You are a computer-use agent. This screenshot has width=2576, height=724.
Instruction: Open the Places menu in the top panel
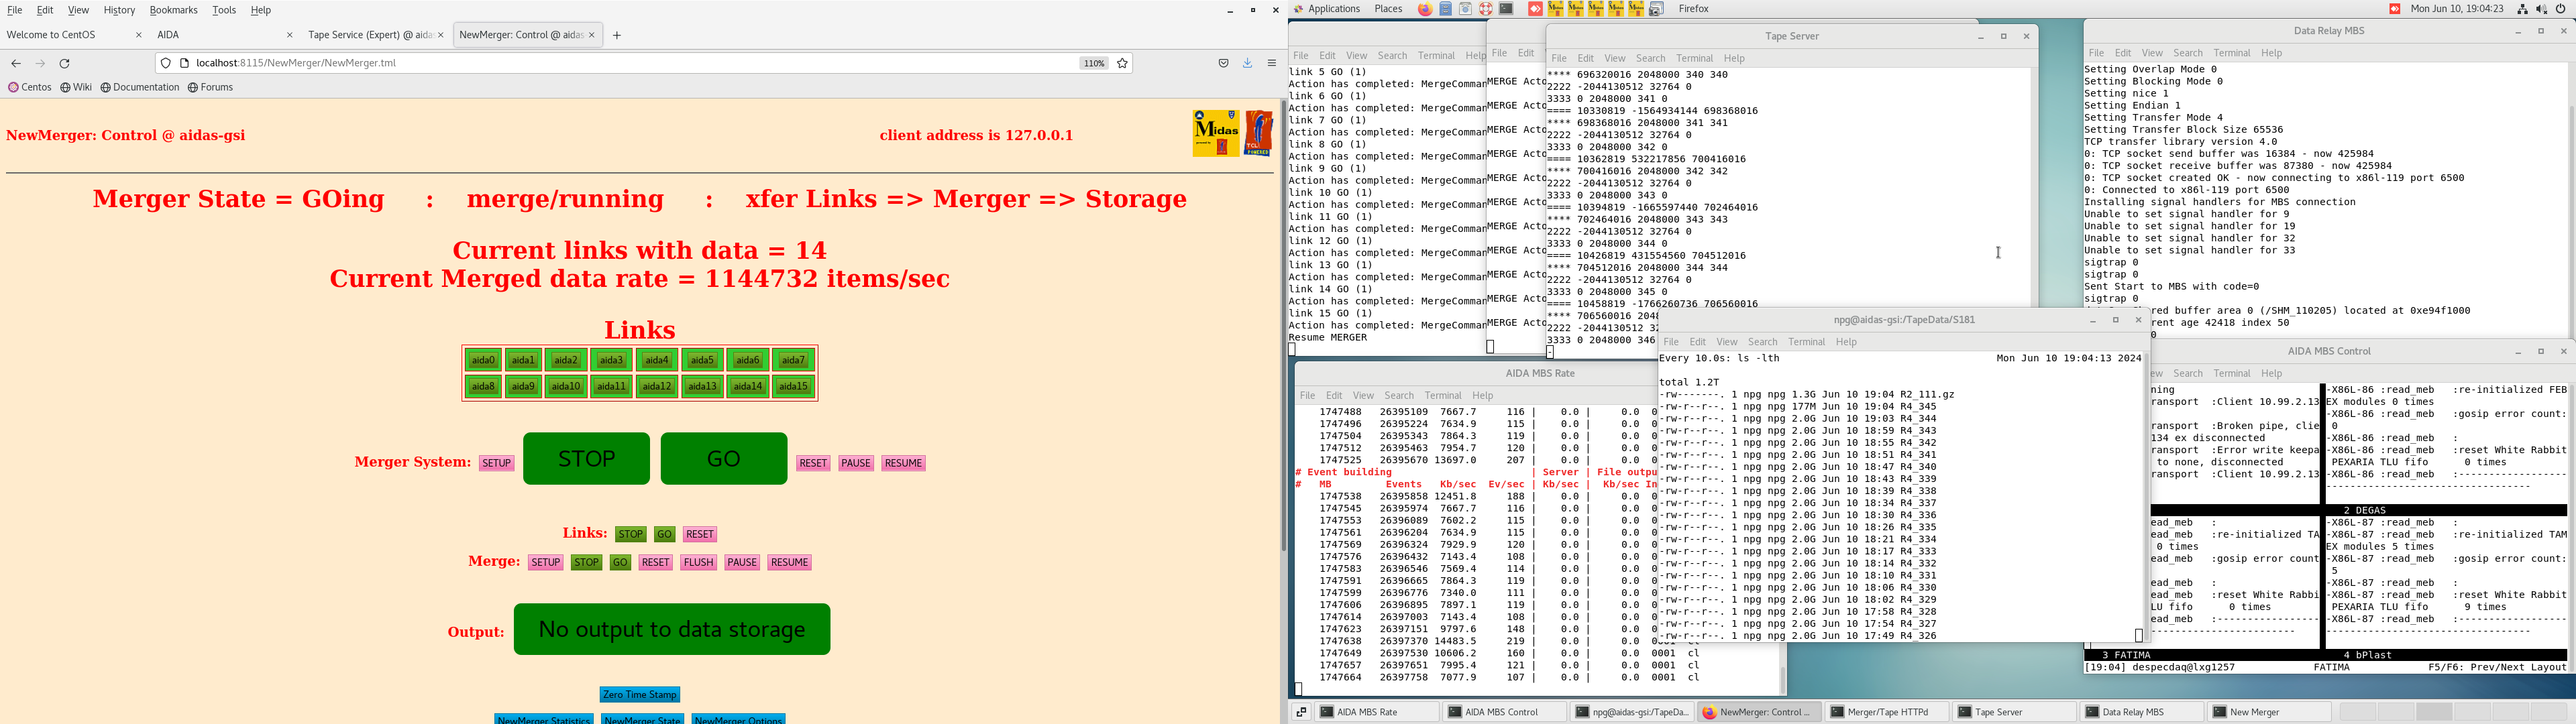tap(1388, 9)
